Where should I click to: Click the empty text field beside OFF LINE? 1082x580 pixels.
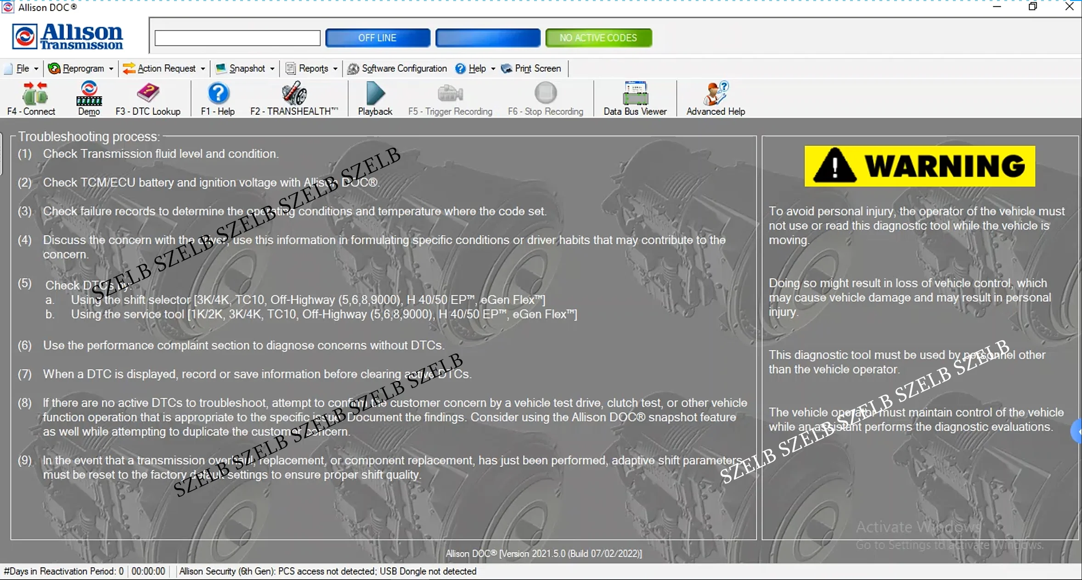237,38
